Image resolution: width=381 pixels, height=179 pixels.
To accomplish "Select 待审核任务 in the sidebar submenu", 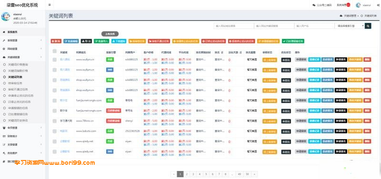I will (x=15, y=83).
